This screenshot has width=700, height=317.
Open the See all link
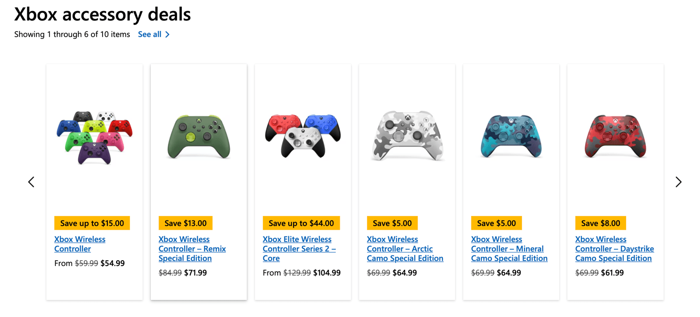click(x=150, y=34)
